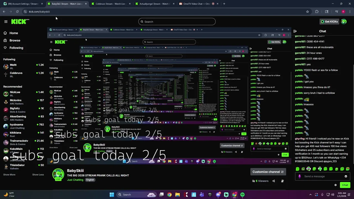The image size is (354, 199).
Task: Switch to OmeTV Video Chat browser tab
Action: pos(199,4)
